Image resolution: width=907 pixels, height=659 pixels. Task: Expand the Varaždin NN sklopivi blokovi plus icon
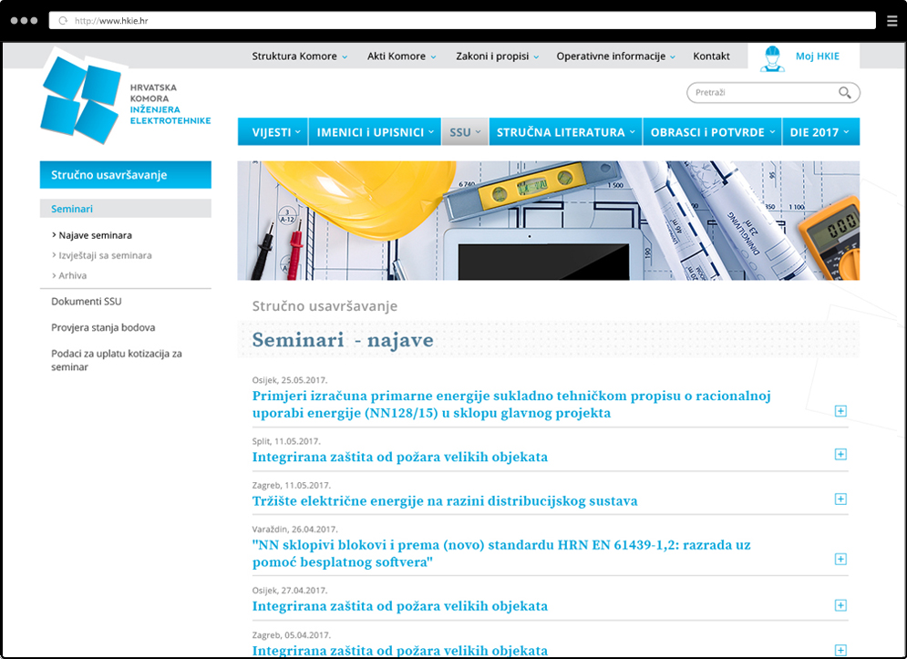[840, 559]
